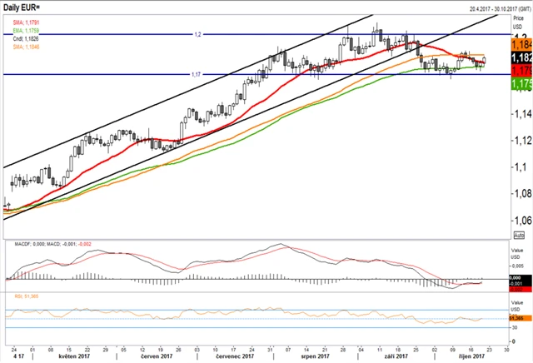The height and width of the screenshot is (363, 533).
Task: Click the květen 2017 month label
Action: coord(74,356)
